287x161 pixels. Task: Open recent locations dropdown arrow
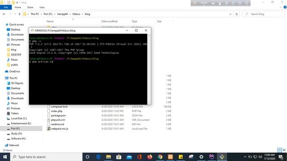click(x=15, y=14)
